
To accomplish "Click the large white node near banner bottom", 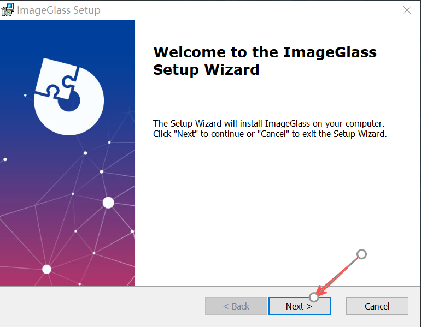I will pyautogui.click(x=46, y=269).
